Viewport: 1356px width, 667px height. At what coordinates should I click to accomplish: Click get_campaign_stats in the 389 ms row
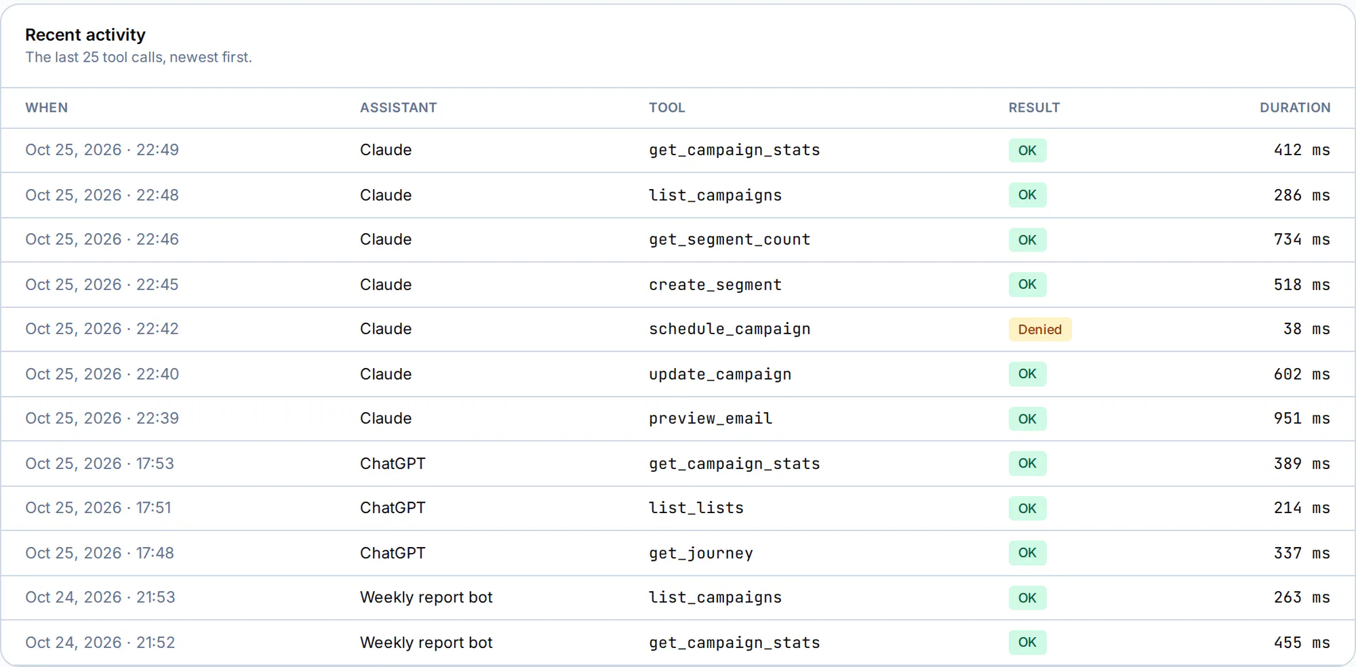pyautogui.click(x=734, y=464)
